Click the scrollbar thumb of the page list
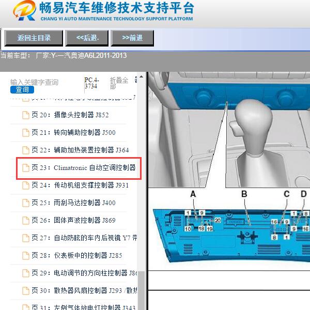Screen dimensions: 310x310 click(141, 290)
